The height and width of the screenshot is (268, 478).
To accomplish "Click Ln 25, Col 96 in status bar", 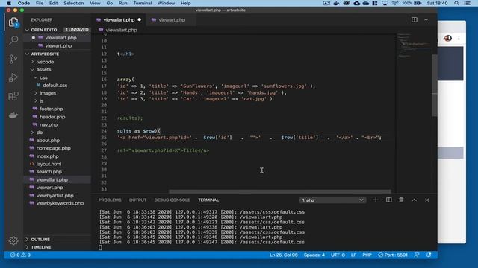I will (284, 255).
